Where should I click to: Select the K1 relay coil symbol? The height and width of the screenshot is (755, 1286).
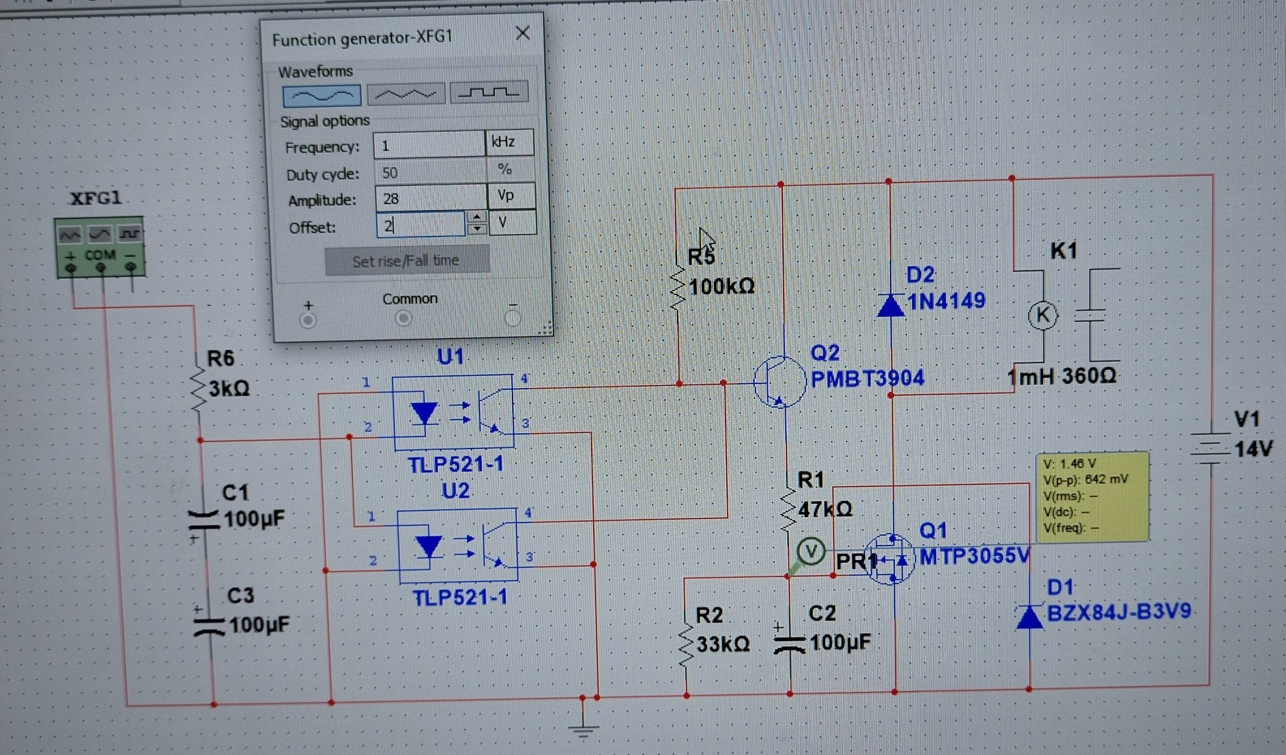tap(1042, 315)
